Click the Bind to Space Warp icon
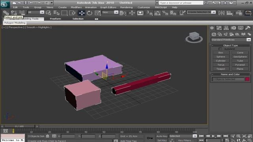This screenshot has width=253, height=142. (22, 13)
